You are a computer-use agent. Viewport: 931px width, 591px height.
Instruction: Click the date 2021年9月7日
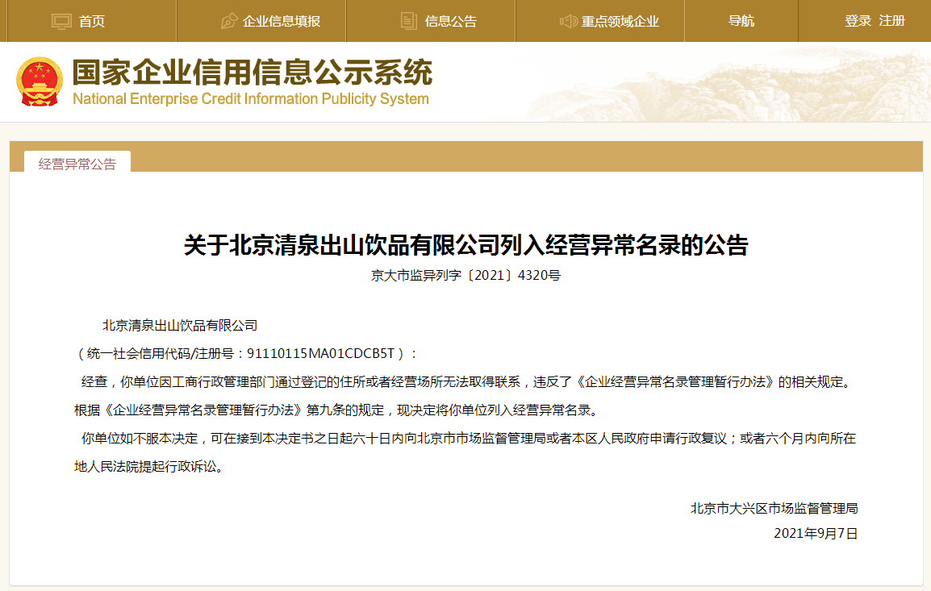pyautogui.click(x=815, y=534)
